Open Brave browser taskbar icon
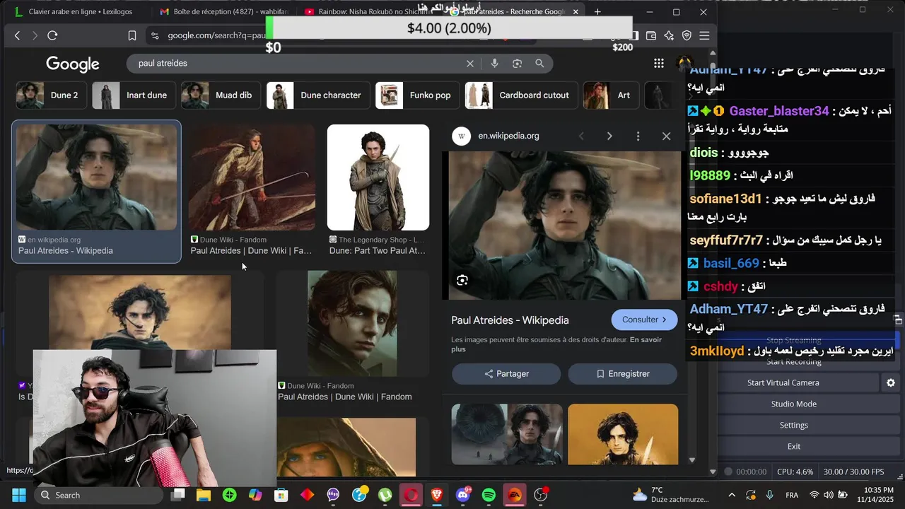 click(x=437, y=495)
